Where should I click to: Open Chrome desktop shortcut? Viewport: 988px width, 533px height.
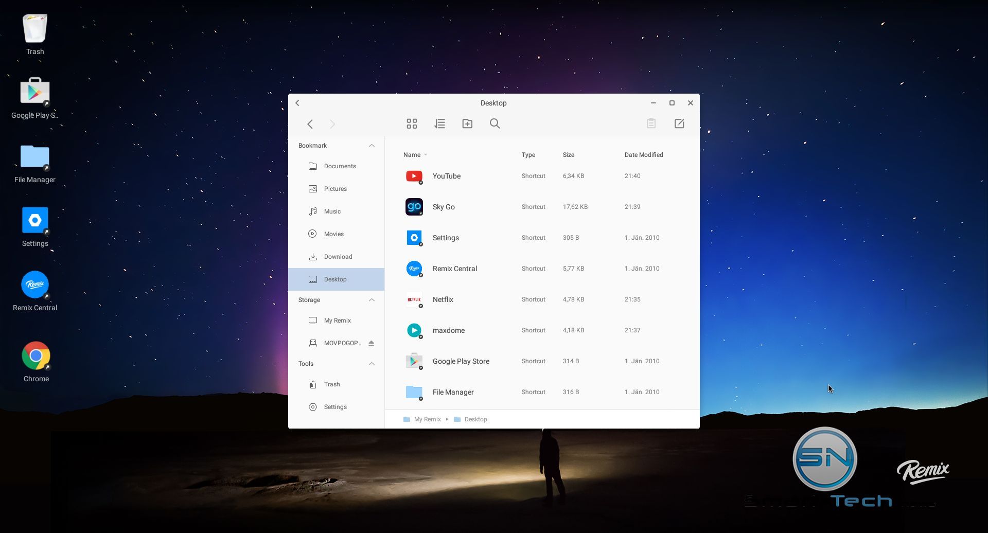tap(36, 362)
